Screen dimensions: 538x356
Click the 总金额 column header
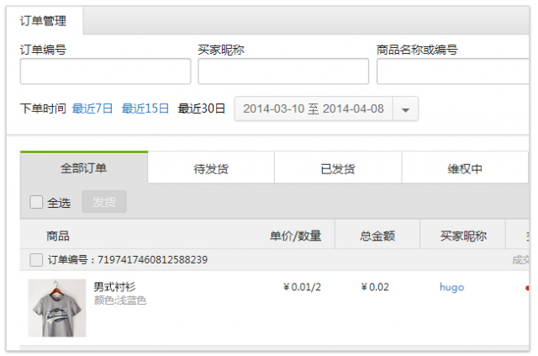tap(376, 236)
